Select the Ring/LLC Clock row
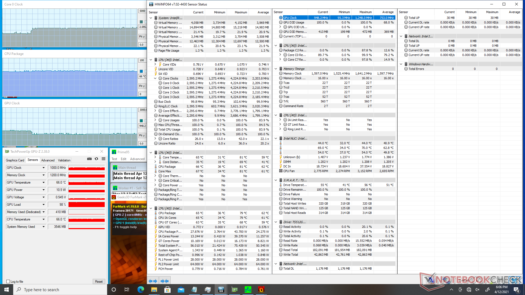The height and width of the screenshot is (295, 525). pyautogui.click(x=209, y=106)
